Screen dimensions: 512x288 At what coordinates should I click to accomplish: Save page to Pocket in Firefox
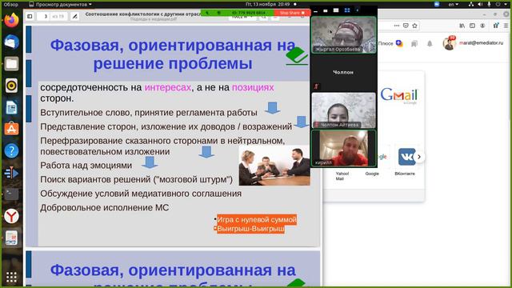[406, 26]
